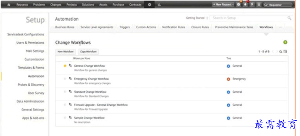Show more automation tabs via ellipsis

(x=280, y=27)
